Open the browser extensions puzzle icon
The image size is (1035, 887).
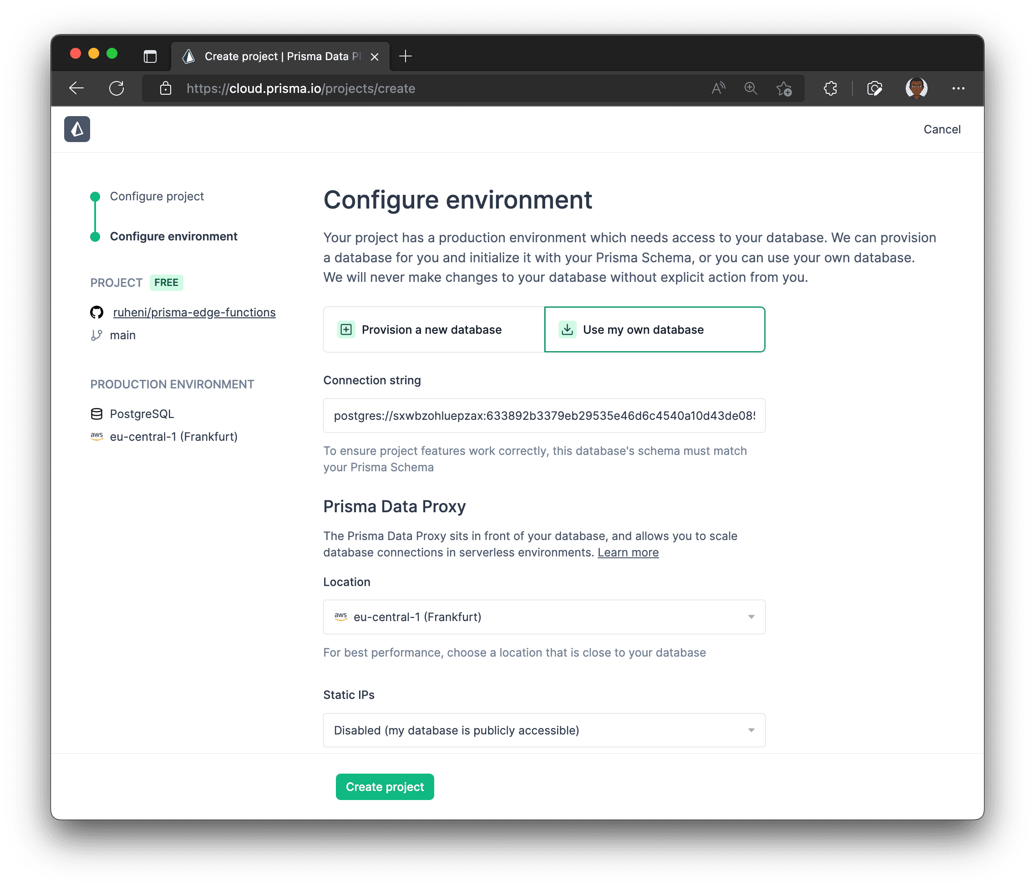tap(830, 88)
